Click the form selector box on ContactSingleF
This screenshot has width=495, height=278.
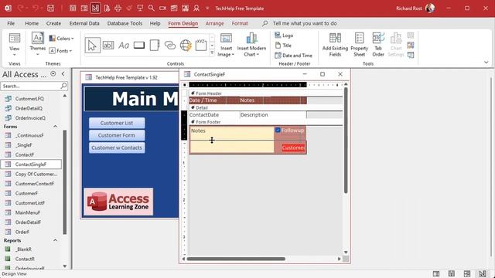click(x=185, y=85)
